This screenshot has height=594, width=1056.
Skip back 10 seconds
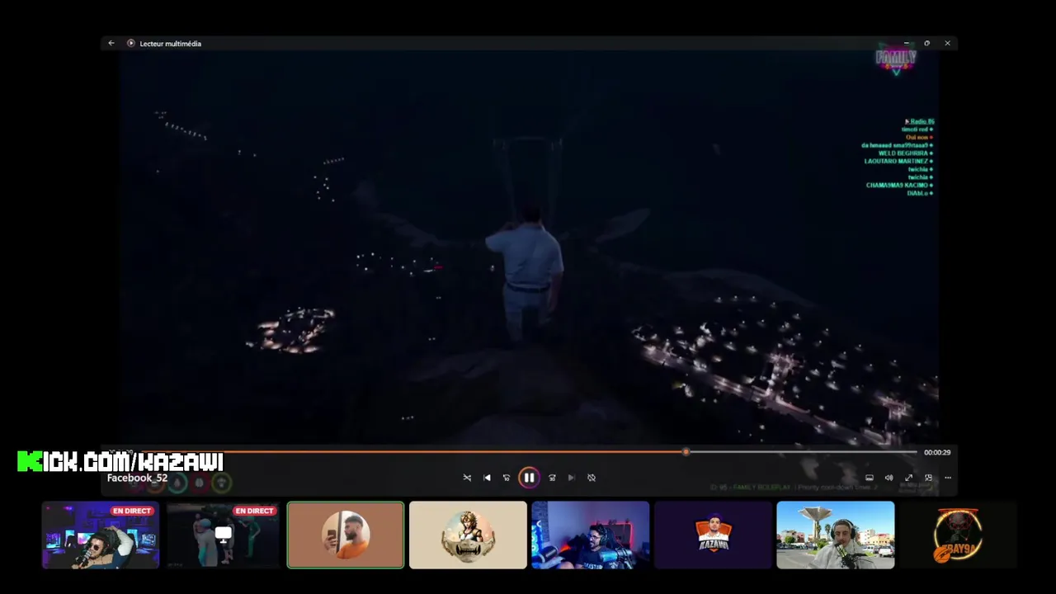point(507,478)
